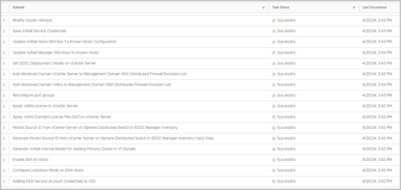Expand Adding ESXi Service Account Credentials row

pyautogui.click(x=4, y=181)
